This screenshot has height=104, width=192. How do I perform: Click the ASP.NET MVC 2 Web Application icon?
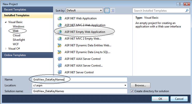(x=60, y=25)
